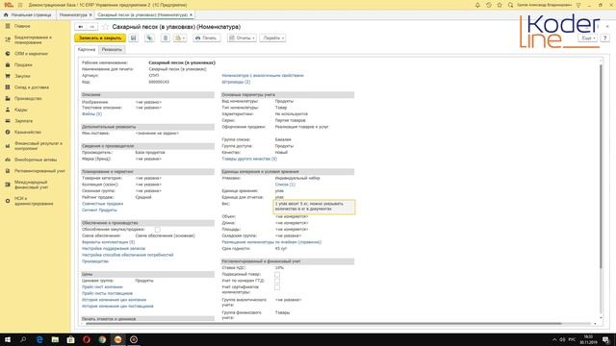Open CRM и маркетинг sidebar section
The image size is (616, 346).
(31, 54)
